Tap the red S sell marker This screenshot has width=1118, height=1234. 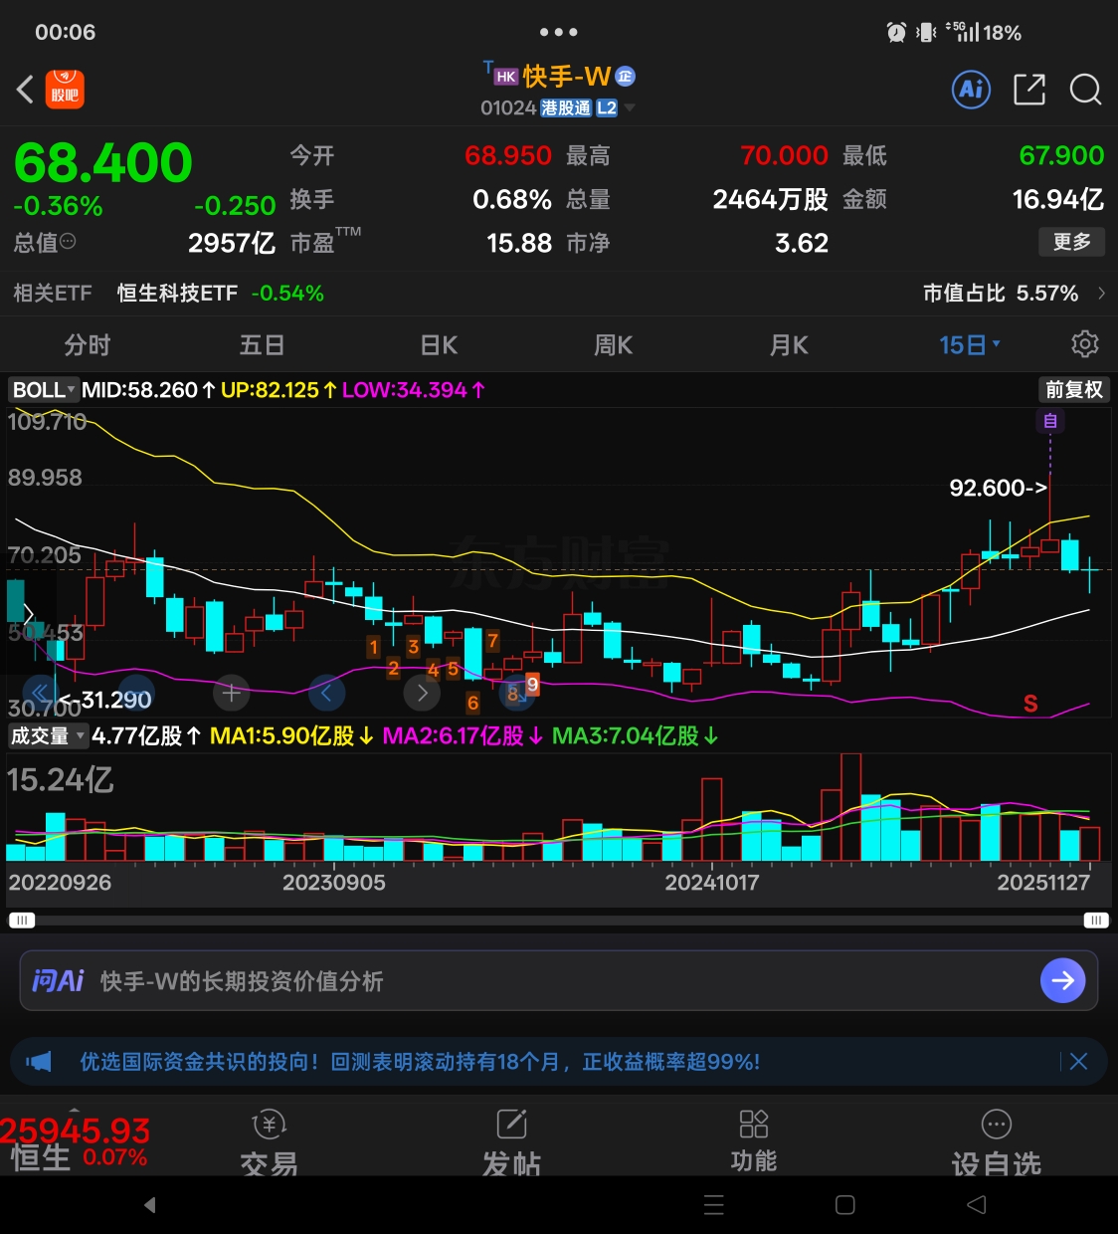coord(1030,704)
